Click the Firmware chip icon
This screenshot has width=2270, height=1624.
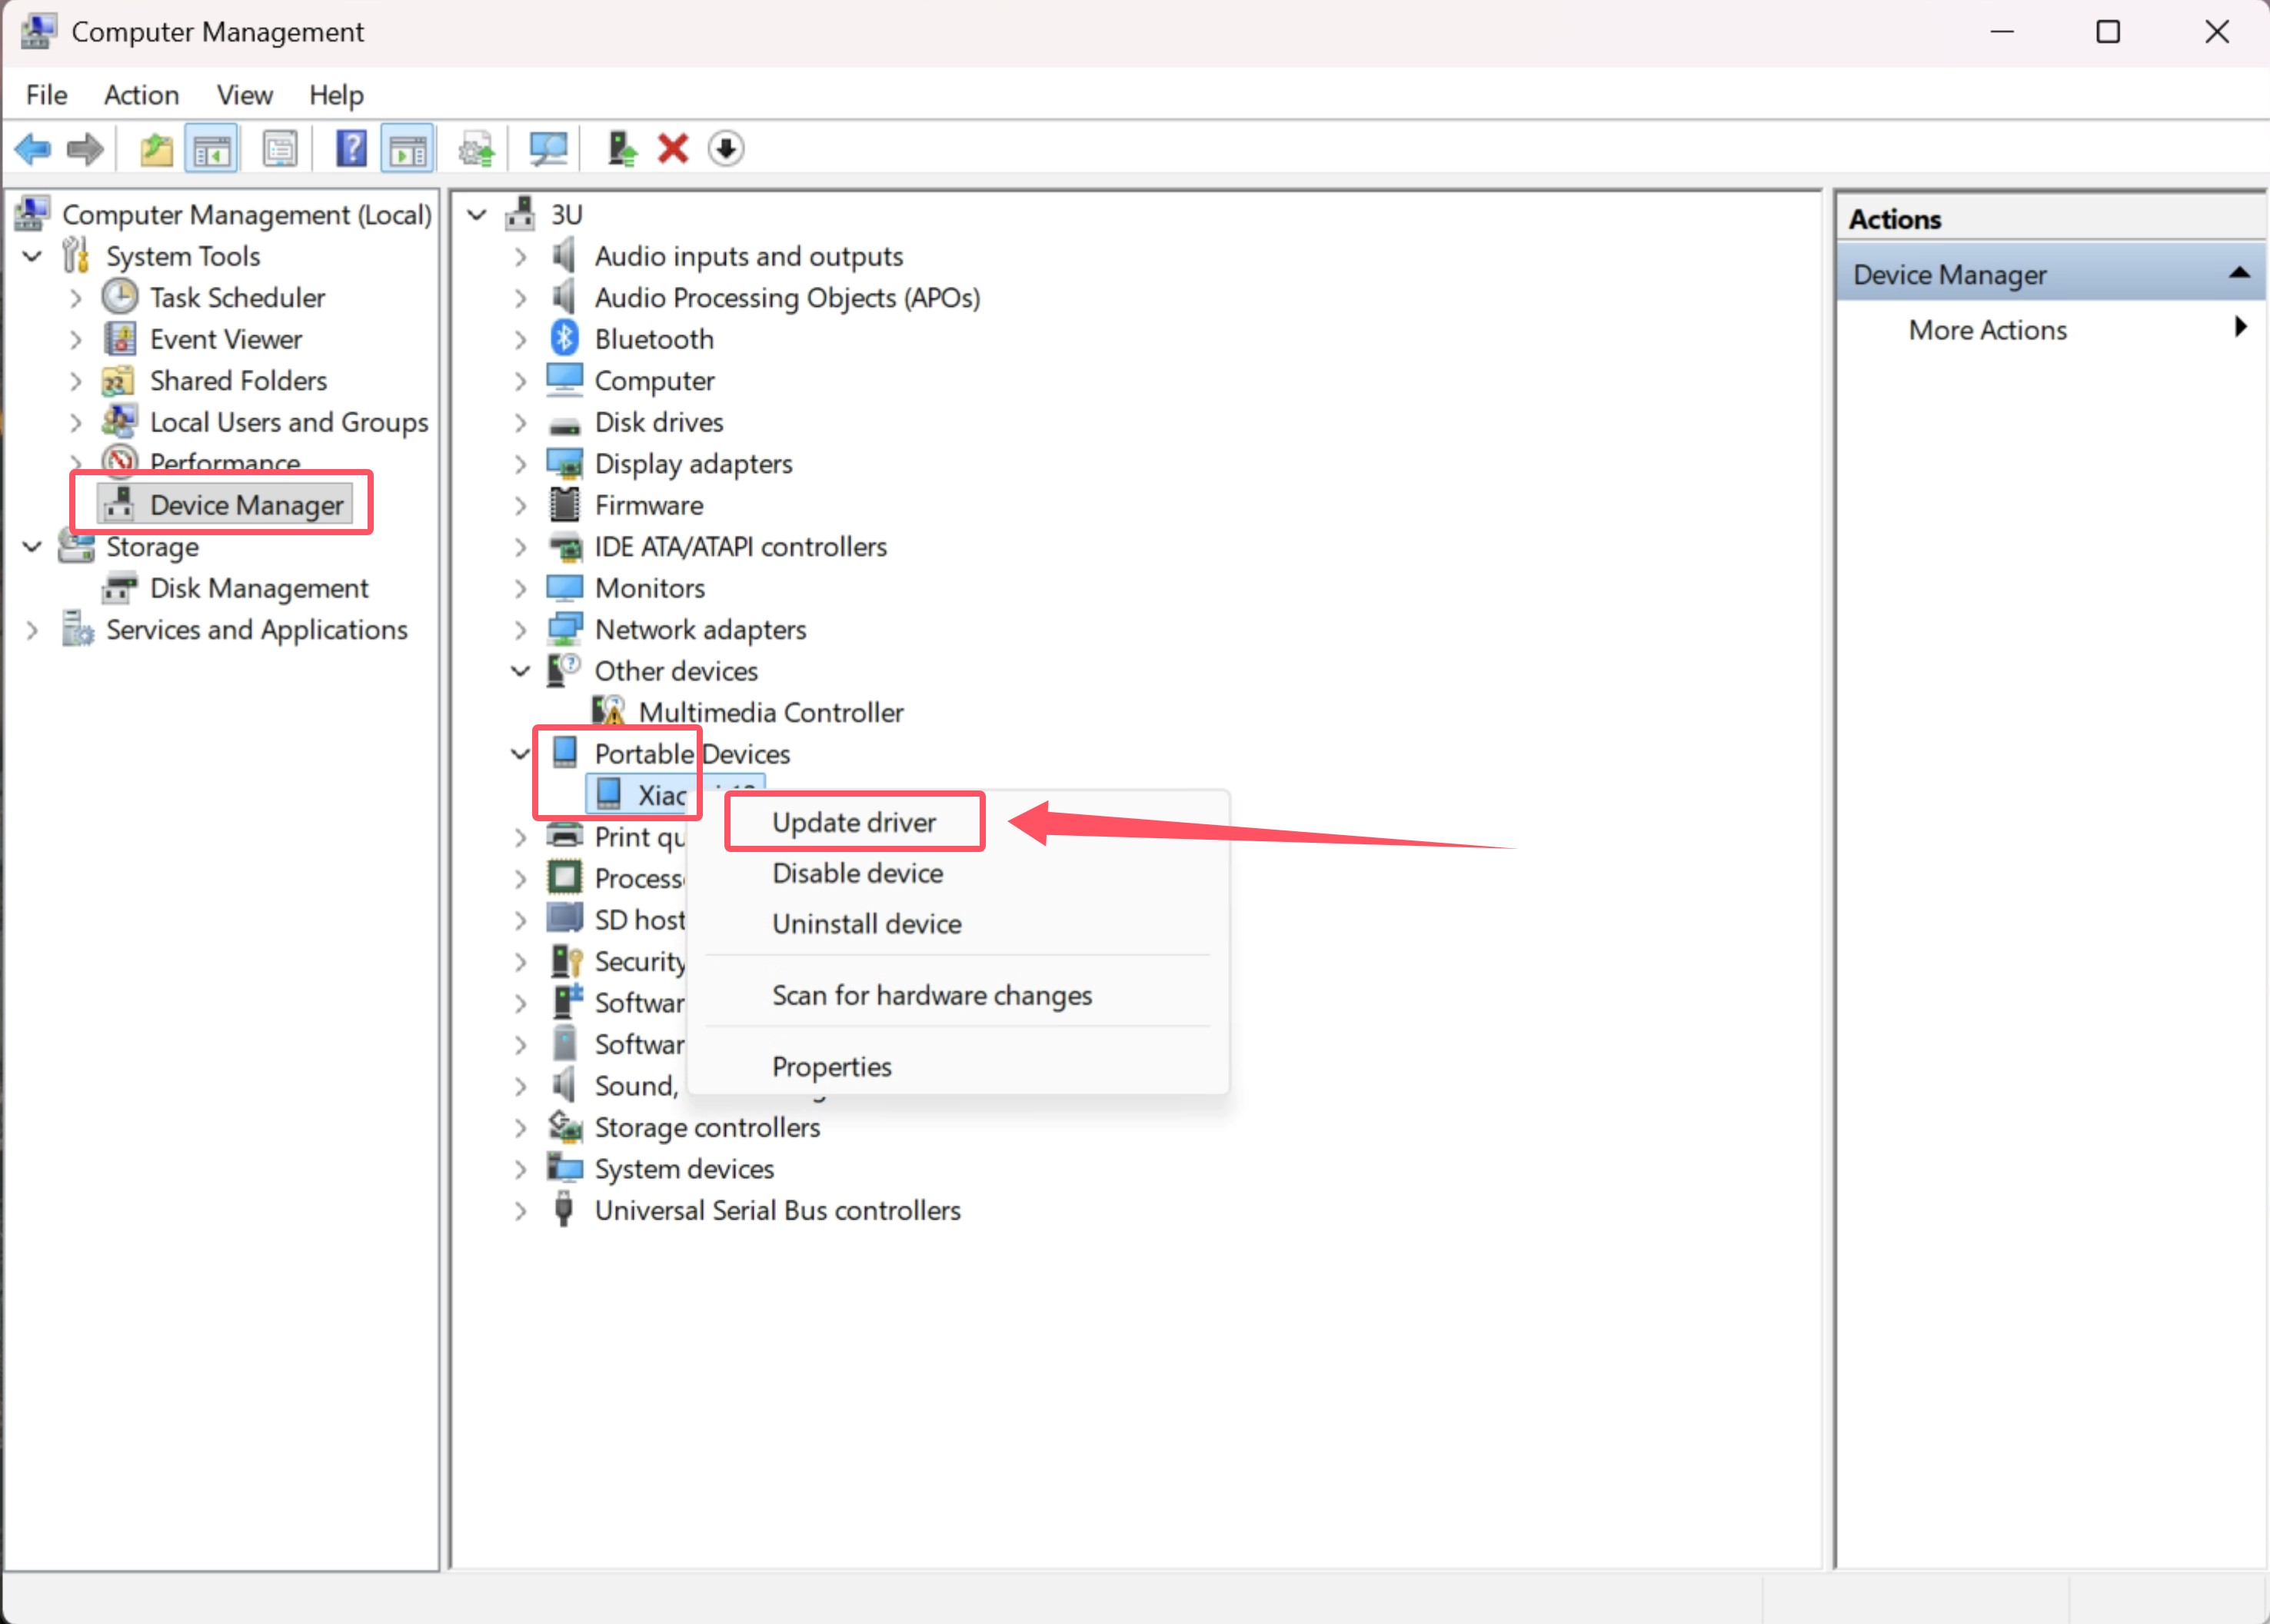[x=564, y=505]
